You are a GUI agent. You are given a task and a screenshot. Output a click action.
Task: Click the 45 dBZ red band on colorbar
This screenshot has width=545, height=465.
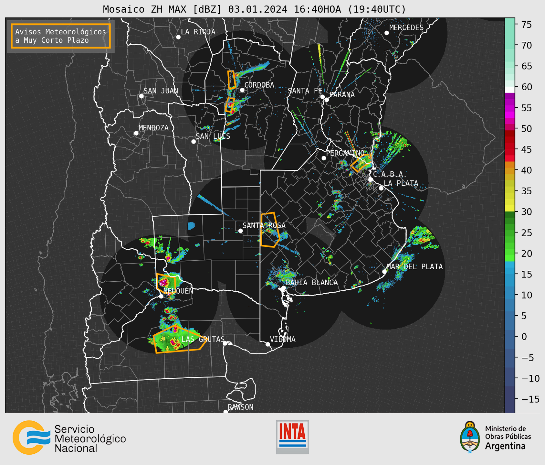(x=510, y=149)
